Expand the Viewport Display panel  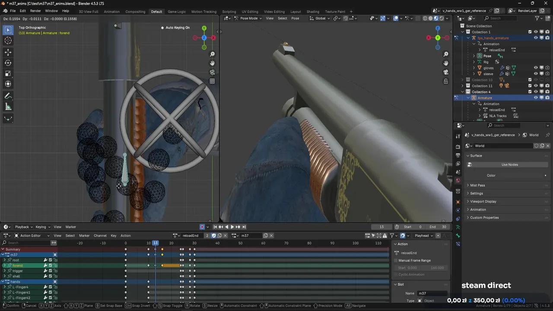(483, 201)
